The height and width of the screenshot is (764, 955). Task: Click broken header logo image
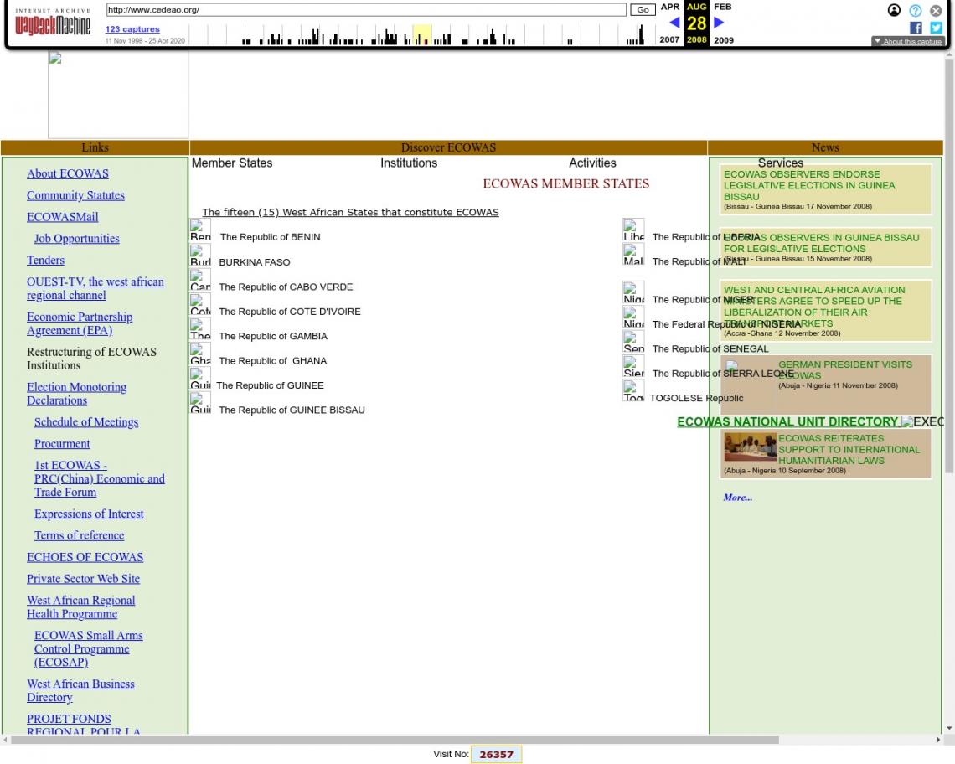click(x=118, y=95)
